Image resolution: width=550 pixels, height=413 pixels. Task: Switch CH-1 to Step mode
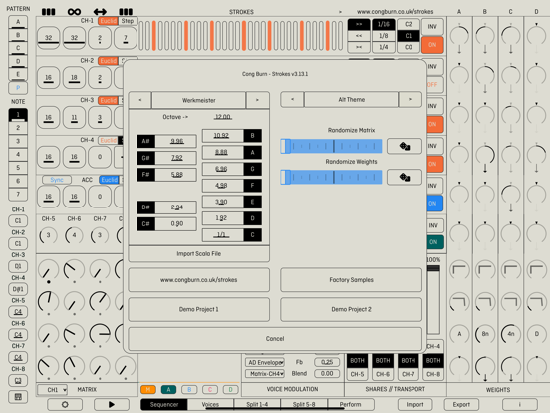128,21
